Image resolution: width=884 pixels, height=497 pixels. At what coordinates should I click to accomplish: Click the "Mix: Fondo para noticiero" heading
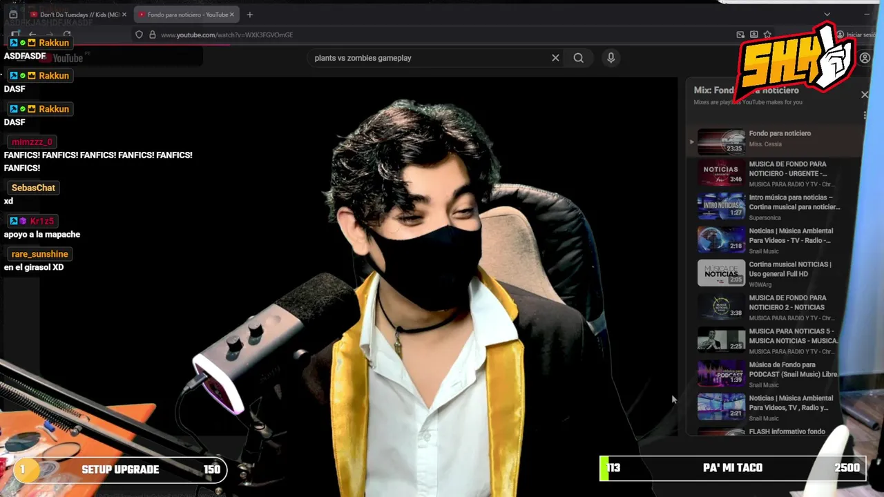[x=746, y=90]
